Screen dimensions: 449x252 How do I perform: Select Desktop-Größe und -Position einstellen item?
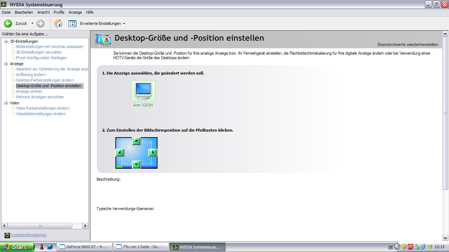pos(49,86)
